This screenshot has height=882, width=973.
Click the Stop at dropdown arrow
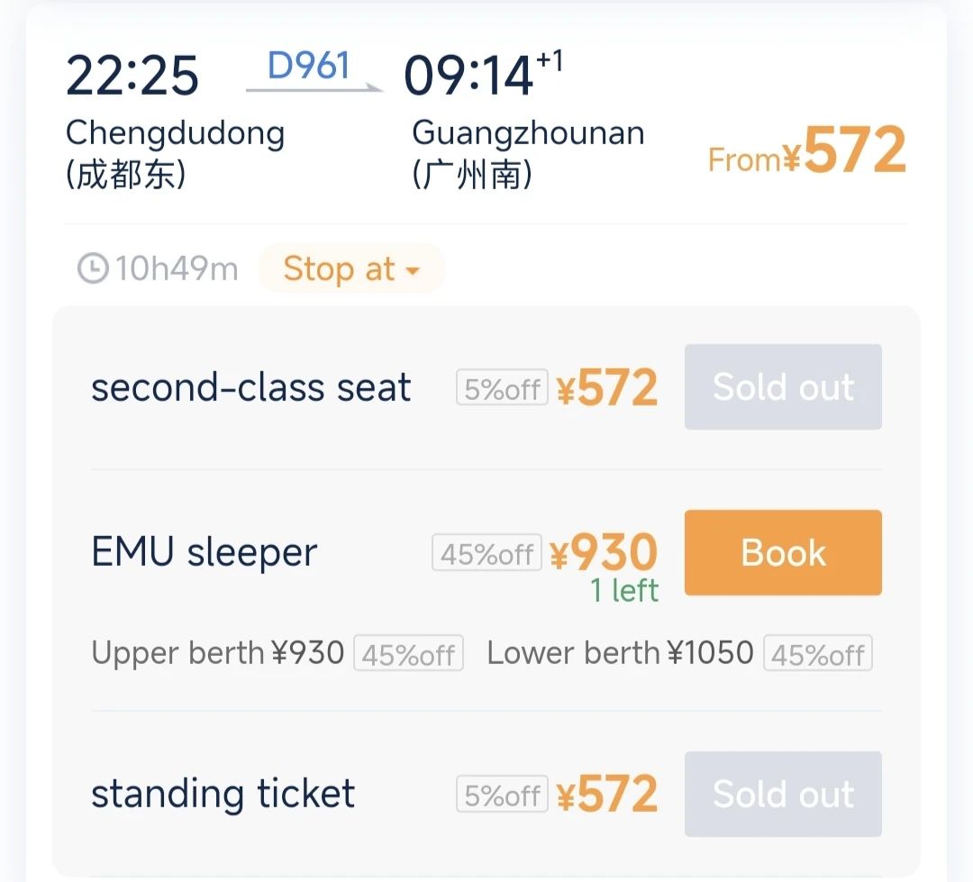413,270
